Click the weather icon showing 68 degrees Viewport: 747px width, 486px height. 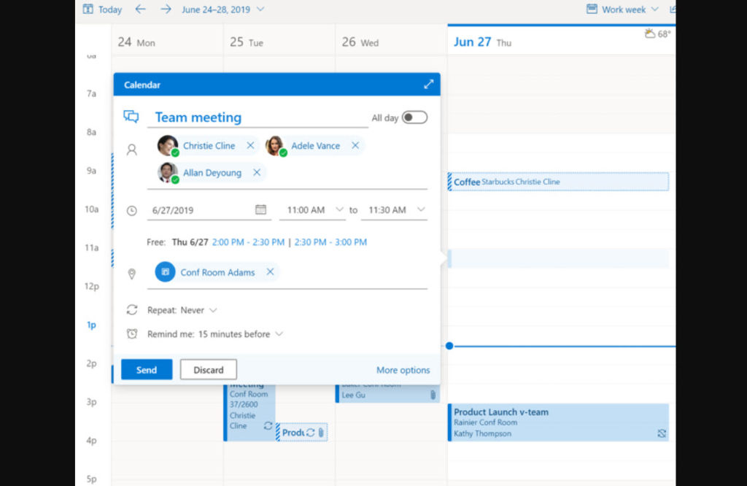(x=651, y=33)
